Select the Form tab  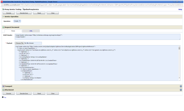coord(13,31)
